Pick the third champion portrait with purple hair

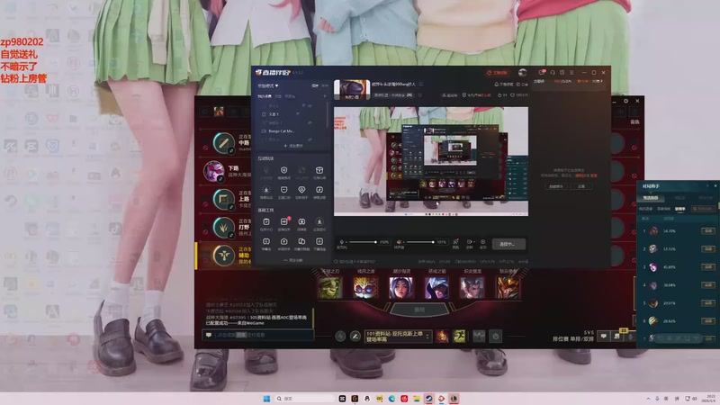pos(400,288)
